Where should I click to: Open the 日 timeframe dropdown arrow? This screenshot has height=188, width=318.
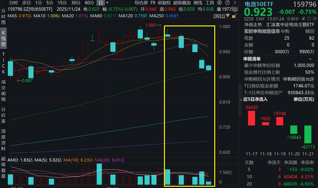click(x=107, y=3)
